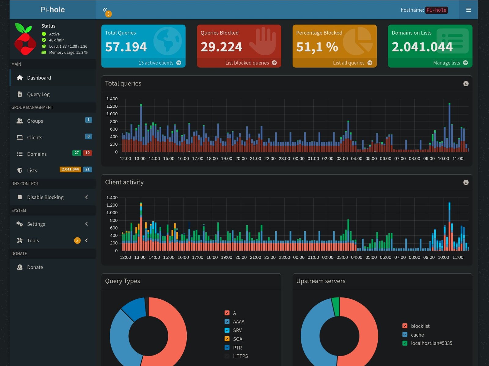Click the arrow icon beside List blocked queries
Image resolution: width=489 pixels, height=366 pixels.
pyautogui.click(x=274, y=63)
